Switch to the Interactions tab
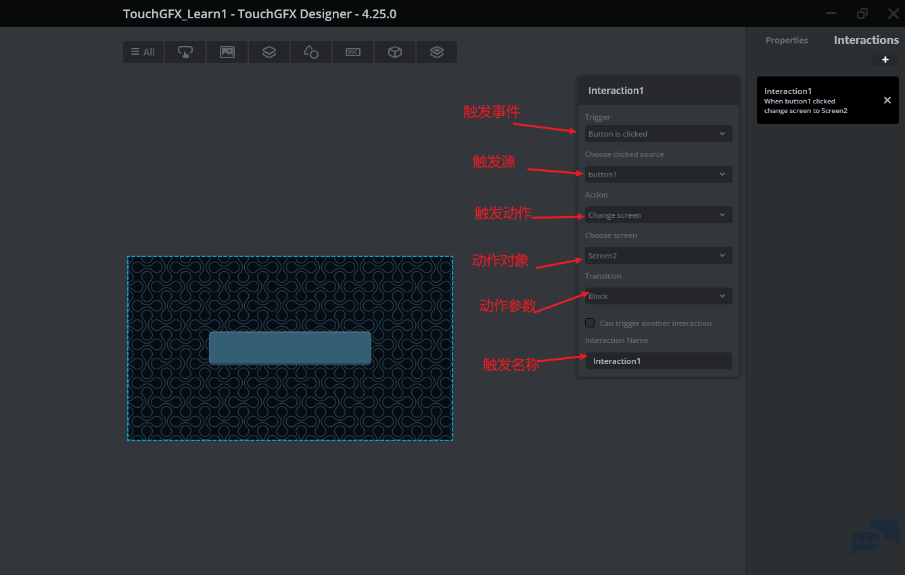Screen dimensions: 905x575 click(x=866, y=41)
